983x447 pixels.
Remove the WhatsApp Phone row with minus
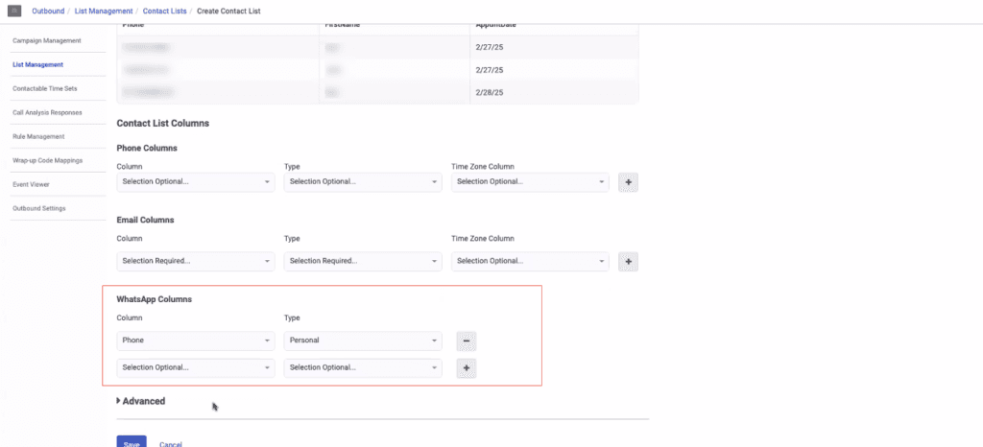[466, 341]
